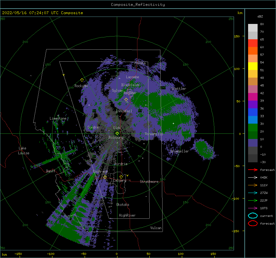Click the Blackfalds label
The height and width of the screenshot is (258, 276).
(x=130, y=85)
